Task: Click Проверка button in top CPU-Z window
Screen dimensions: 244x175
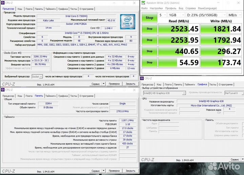Action: coord(114,84)
